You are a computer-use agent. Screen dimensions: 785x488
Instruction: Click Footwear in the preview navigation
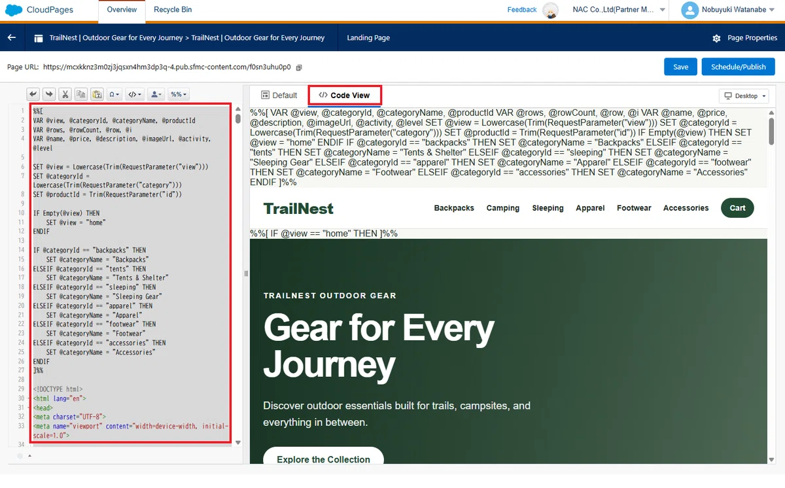coord(634,208)
